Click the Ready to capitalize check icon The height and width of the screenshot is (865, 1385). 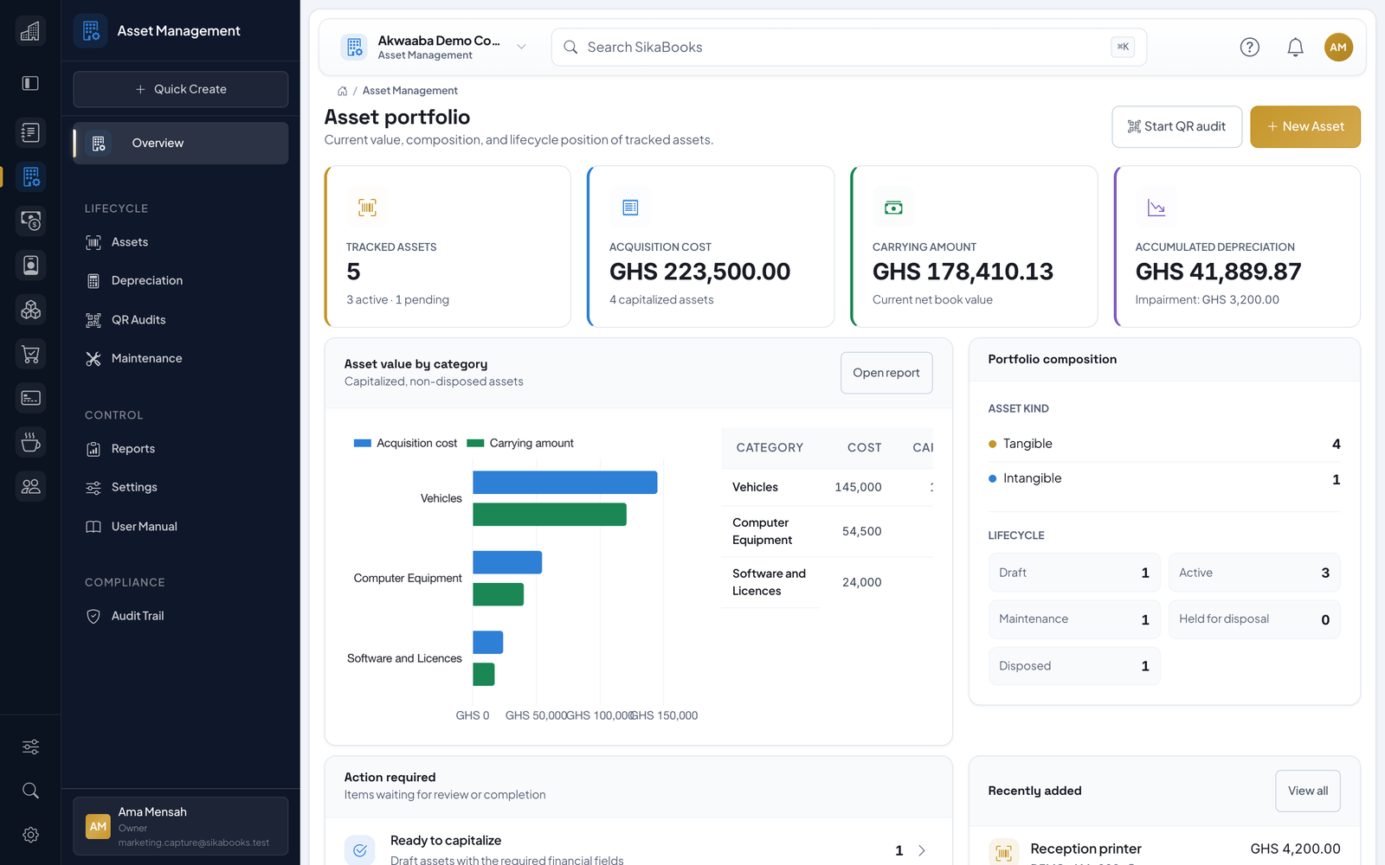pyautogui.click(x=360, y=850)
